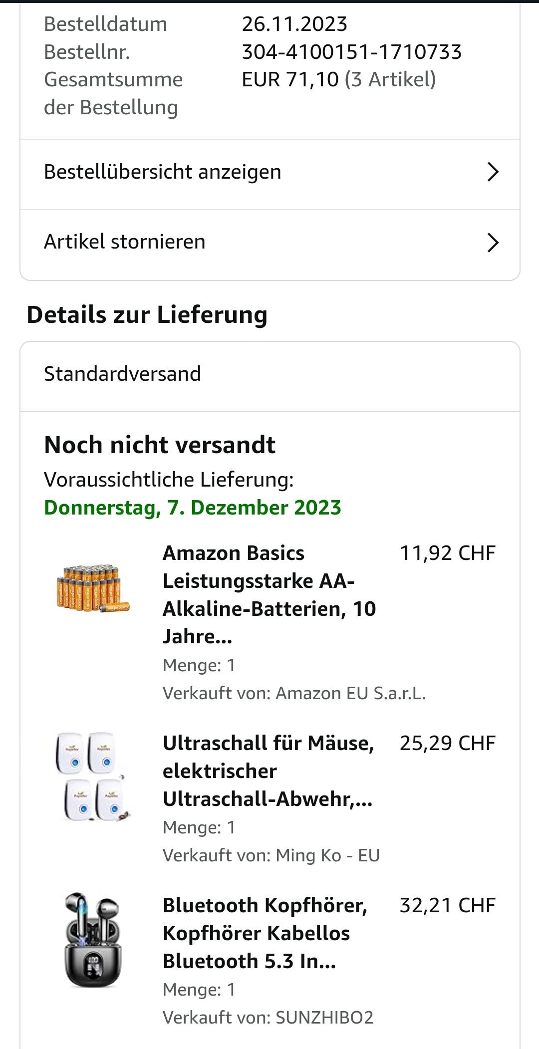539x1049 pixels.
Task: Open the ultrasonic mouse repeller image
Action: [x=93, y=777]
